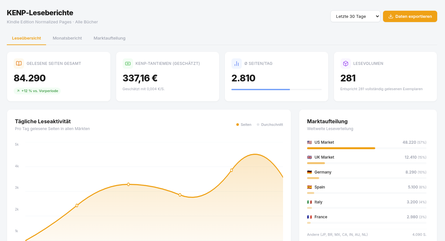Click the open book icon on Gelesene Seiten card

coord(19,64)
